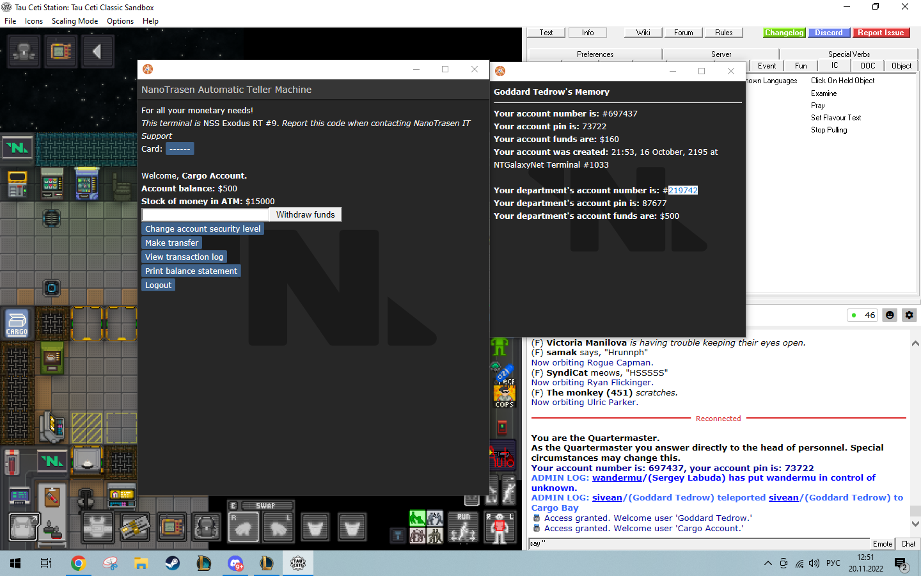
Task: Open the Help menu
Action: [150, 21]
